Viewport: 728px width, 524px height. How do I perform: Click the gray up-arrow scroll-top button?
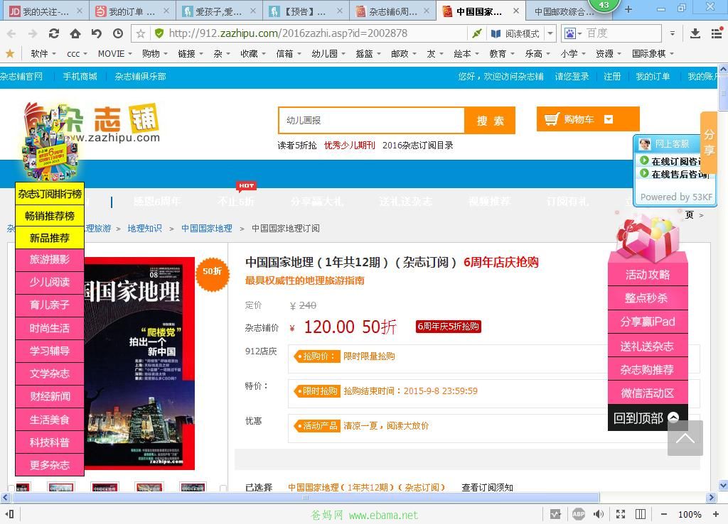coord(685,438)
